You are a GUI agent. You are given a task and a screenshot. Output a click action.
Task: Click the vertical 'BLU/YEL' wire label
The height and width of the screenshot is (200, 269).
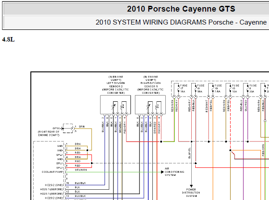point(189,153)
